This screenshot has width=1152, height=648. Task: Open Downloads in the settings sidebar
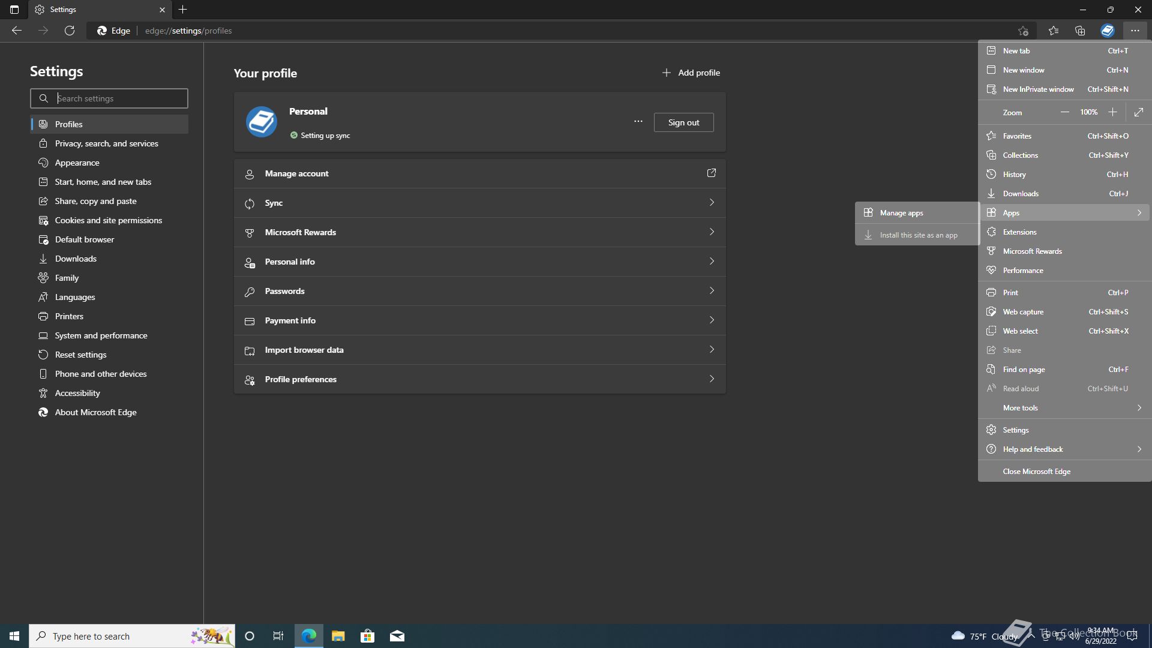[109, 259]
